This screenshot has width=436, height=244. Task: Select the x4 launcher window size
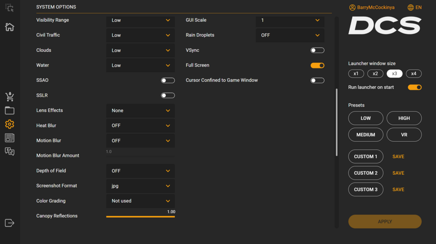pyautogui.click(x=413, y=74)
